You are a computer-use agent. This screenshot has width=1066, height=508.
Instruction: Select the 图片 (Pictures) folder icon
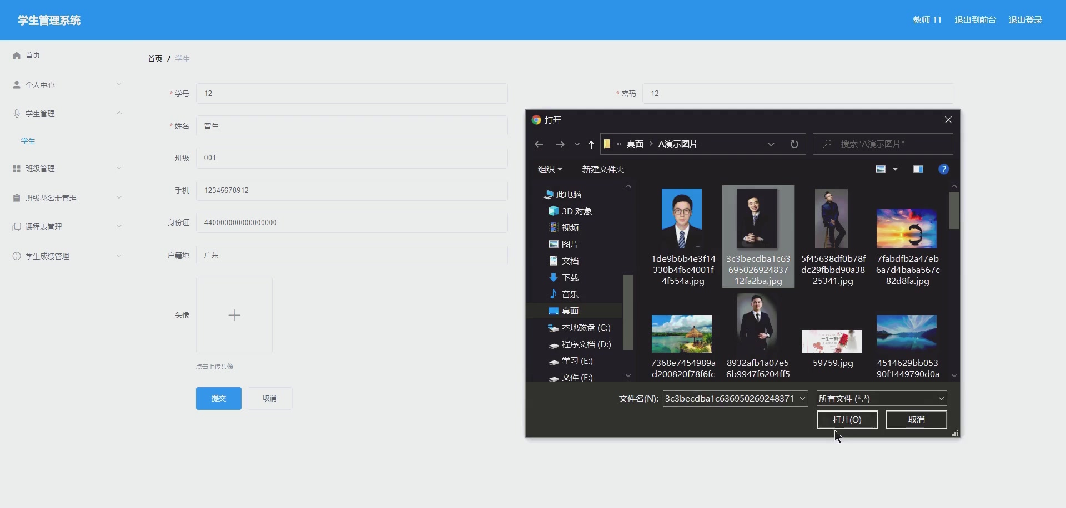(554, 243)
